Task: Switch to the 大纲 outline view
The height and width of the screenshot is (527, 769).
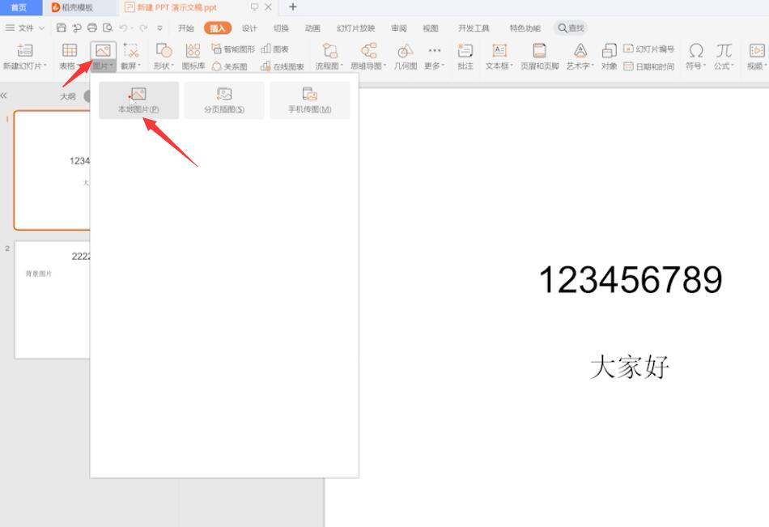Action: coord(68,96)
